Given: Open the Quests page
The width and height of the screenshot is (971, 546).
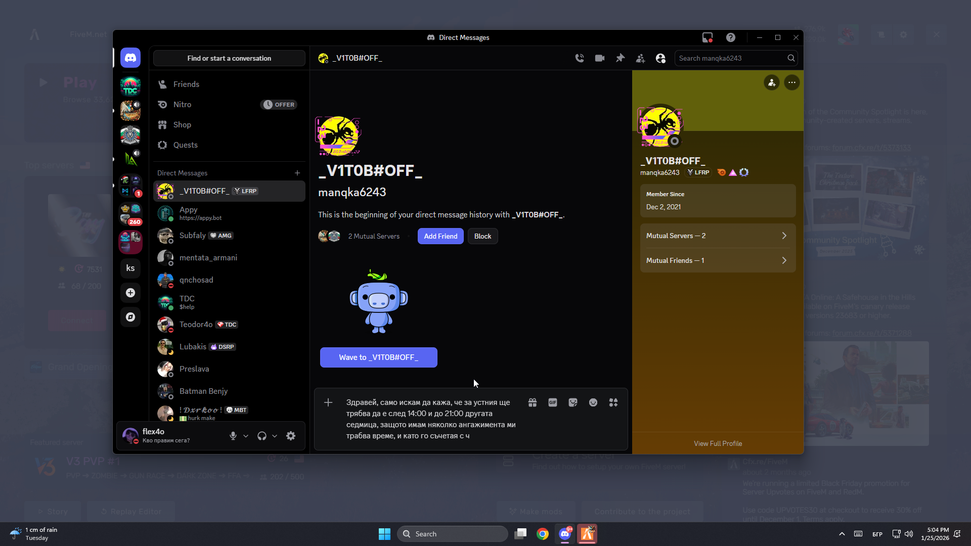Looking at the screenshot, I should coord(229,145).
